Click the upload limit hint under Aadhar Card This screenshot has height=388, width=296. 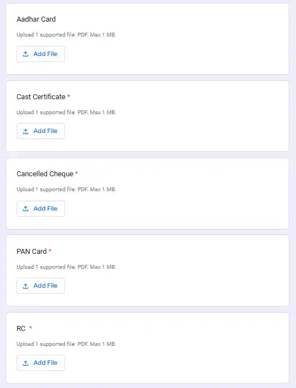(67, 34)
